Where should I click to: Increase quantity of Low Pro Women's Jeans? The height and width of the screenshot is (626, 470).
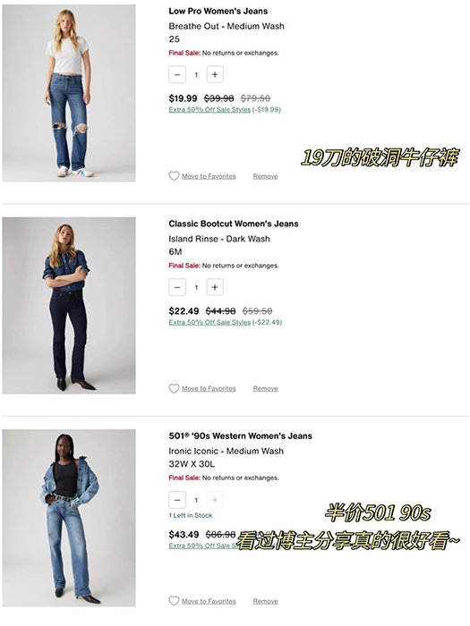[x=215, y=74]
